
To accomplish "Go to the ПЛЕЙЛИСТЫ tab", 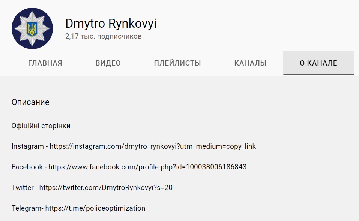I will tap(177, 63).
